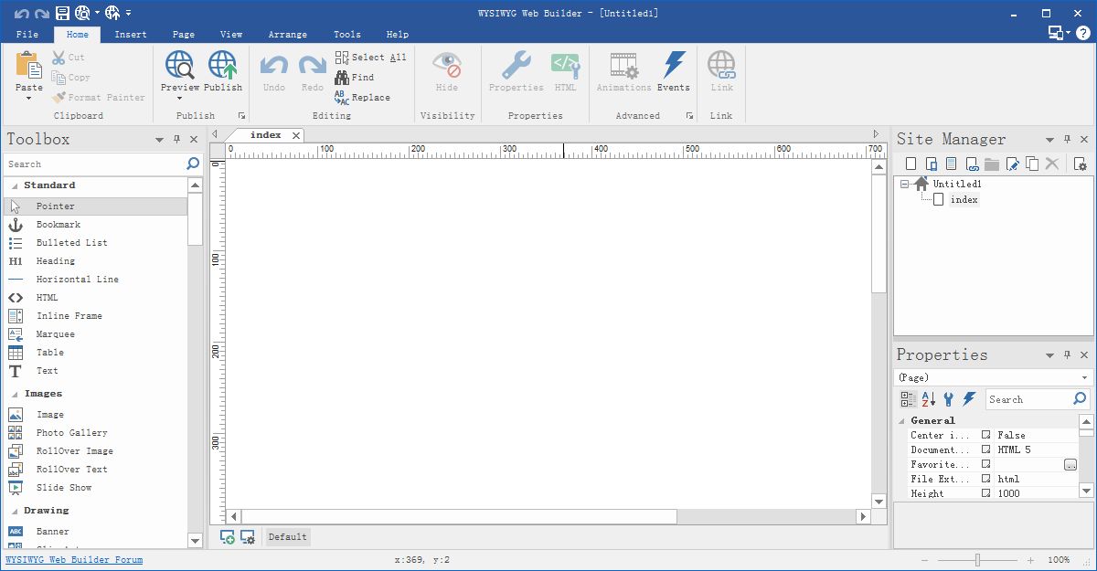Open the Preview dropdown arrow in ribbon
The width and height of the screenshot is (1097, 571).
click(x=179, y=99)
